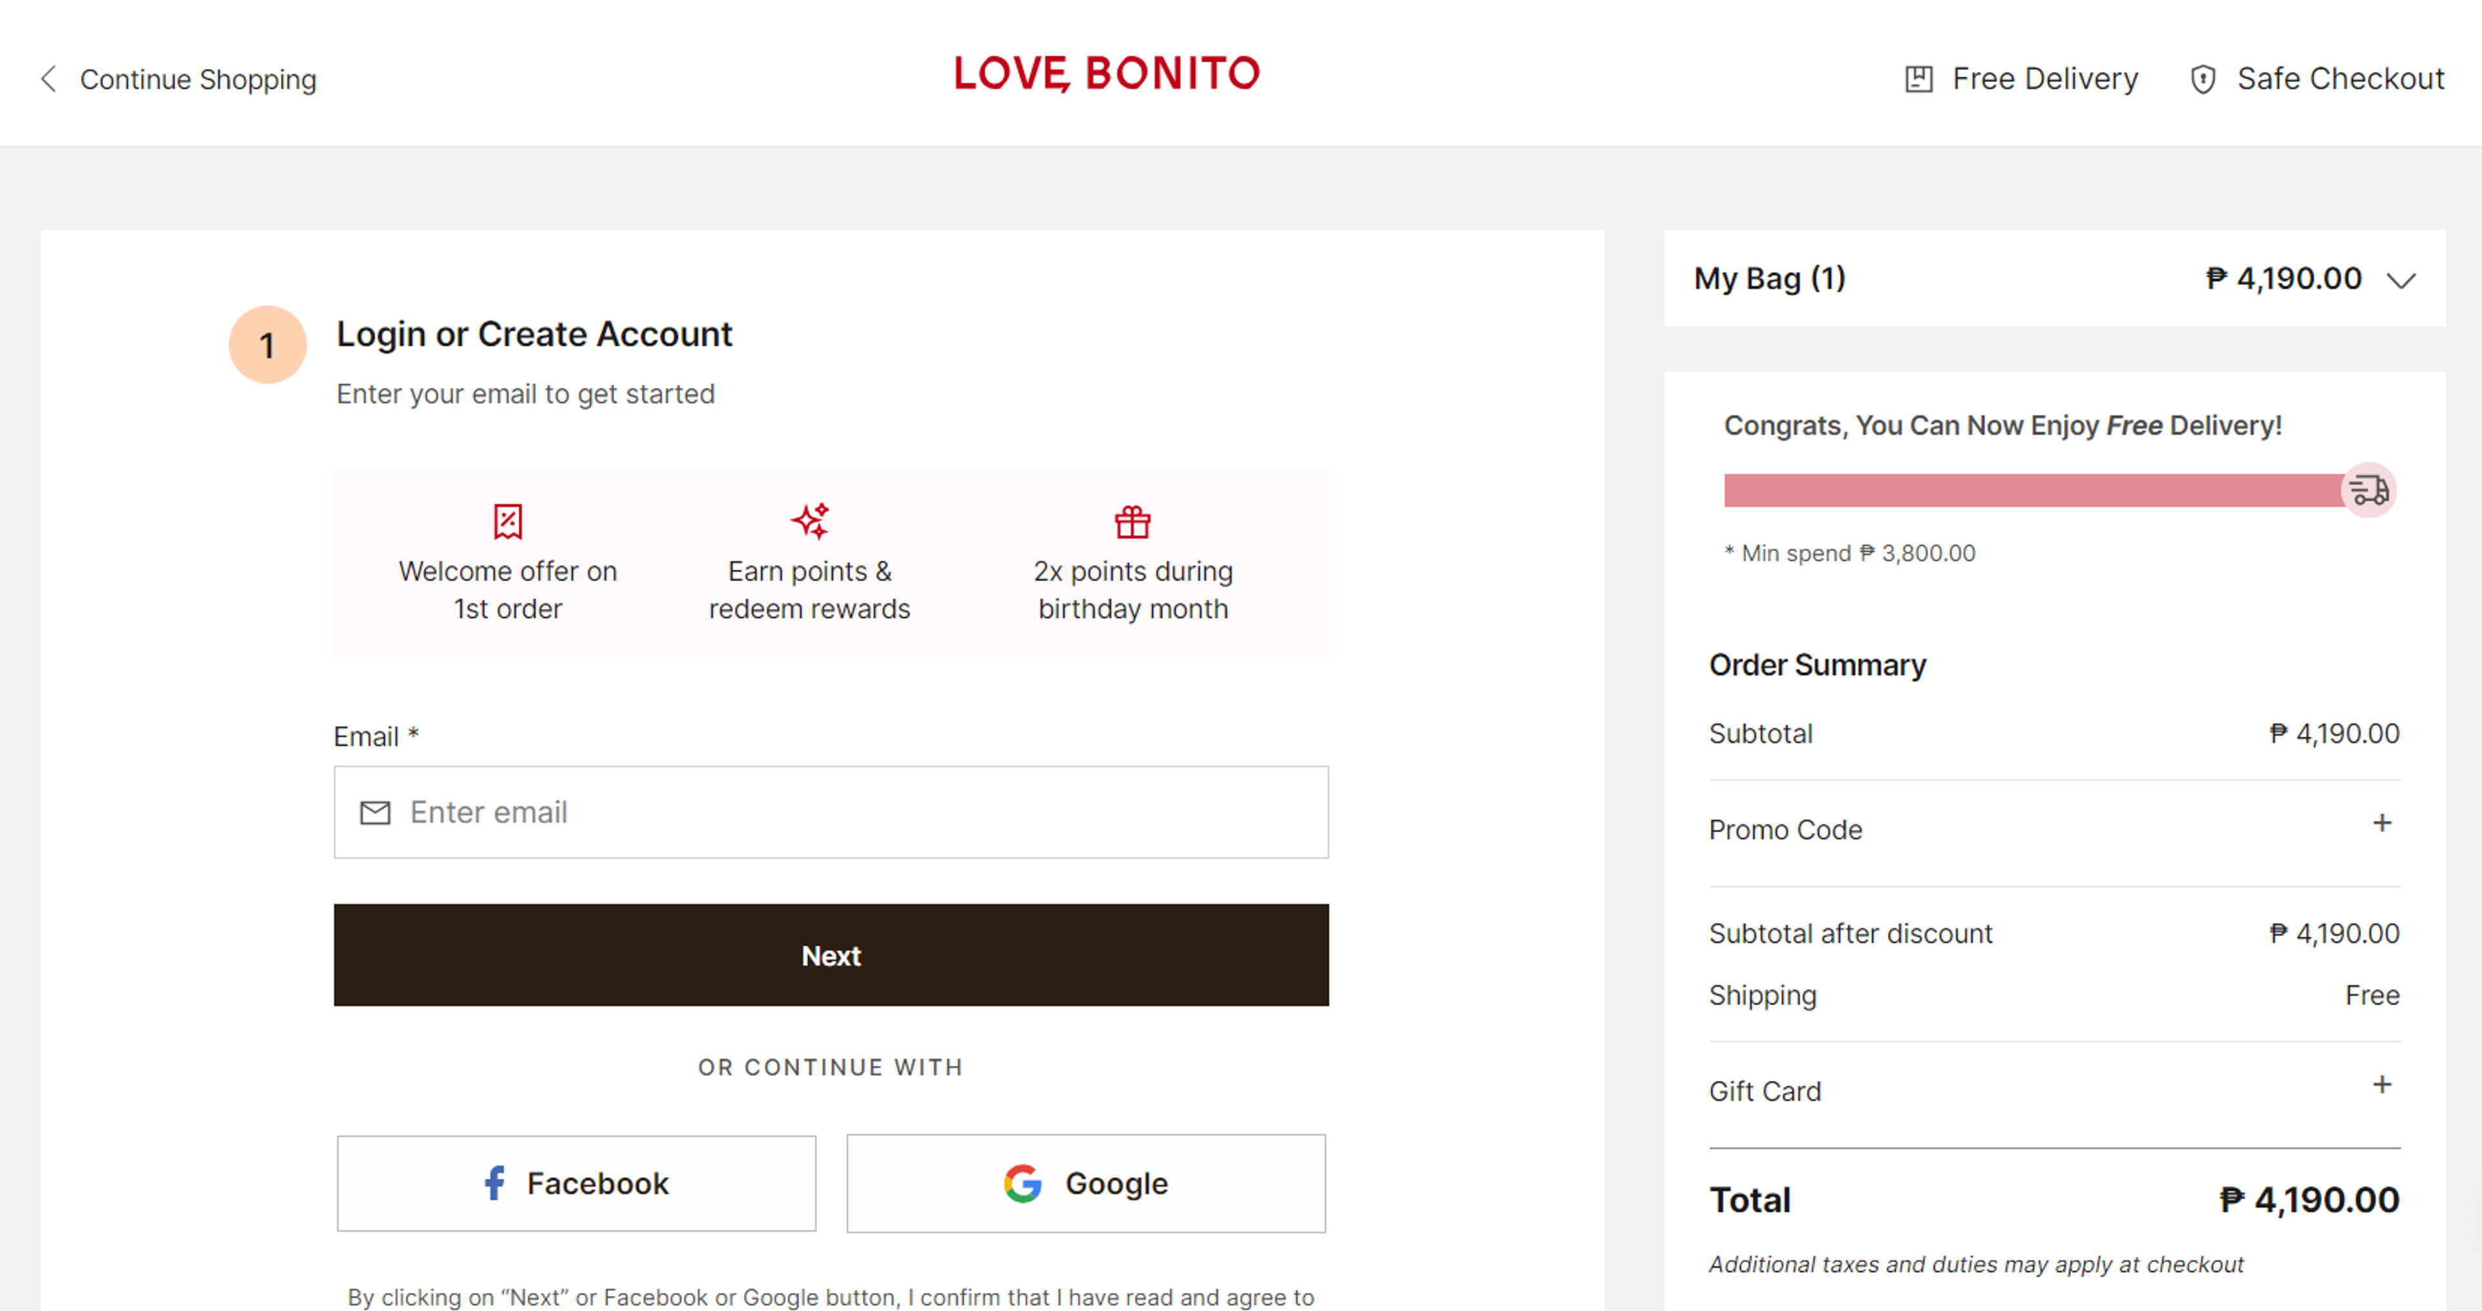Click the Login or Create Account heading

(534, 334)
